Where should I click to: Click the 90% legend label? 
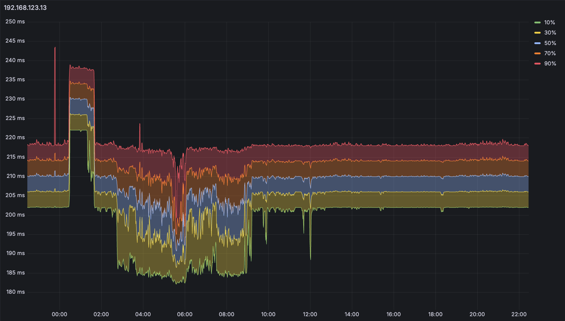coord(550,64)
